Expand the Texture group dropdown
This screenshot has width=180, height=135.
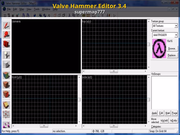coord(176,26)
